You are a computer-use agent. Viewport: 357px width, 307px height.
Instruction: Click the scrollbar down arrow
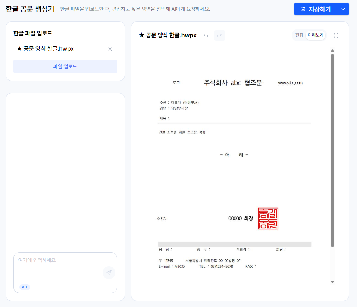tap(332, 282)
